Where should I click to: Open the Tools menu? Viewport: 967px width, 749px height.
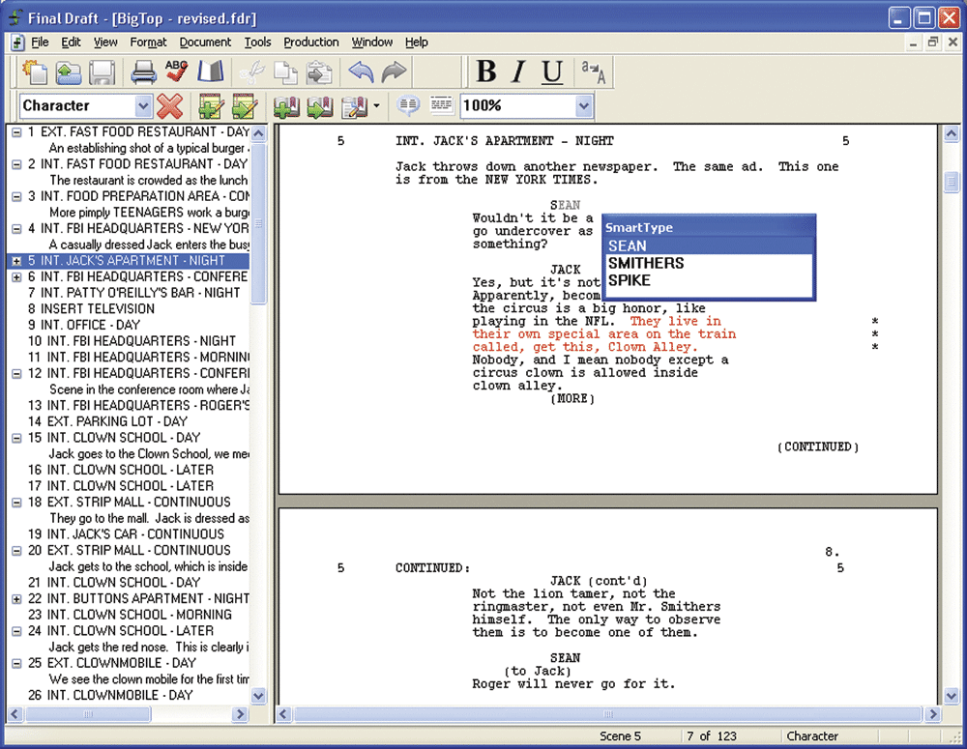pyautogui.click(x=257, y=42)
